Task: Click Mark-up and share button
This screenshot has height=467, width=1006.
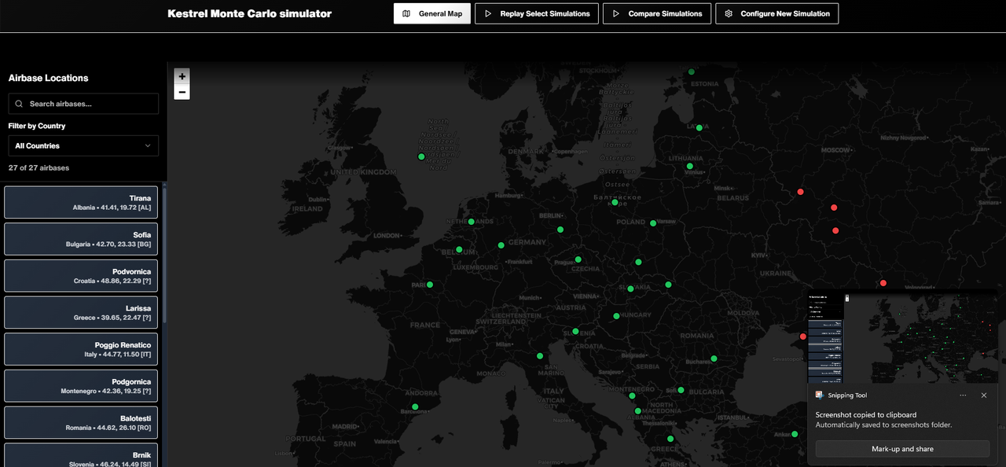Action: pos(902,449)
